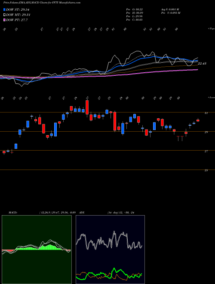Click the 'DOW PT: 27.7' label
The height and width of the screenshot is (284, 215).
click(17, 20)
